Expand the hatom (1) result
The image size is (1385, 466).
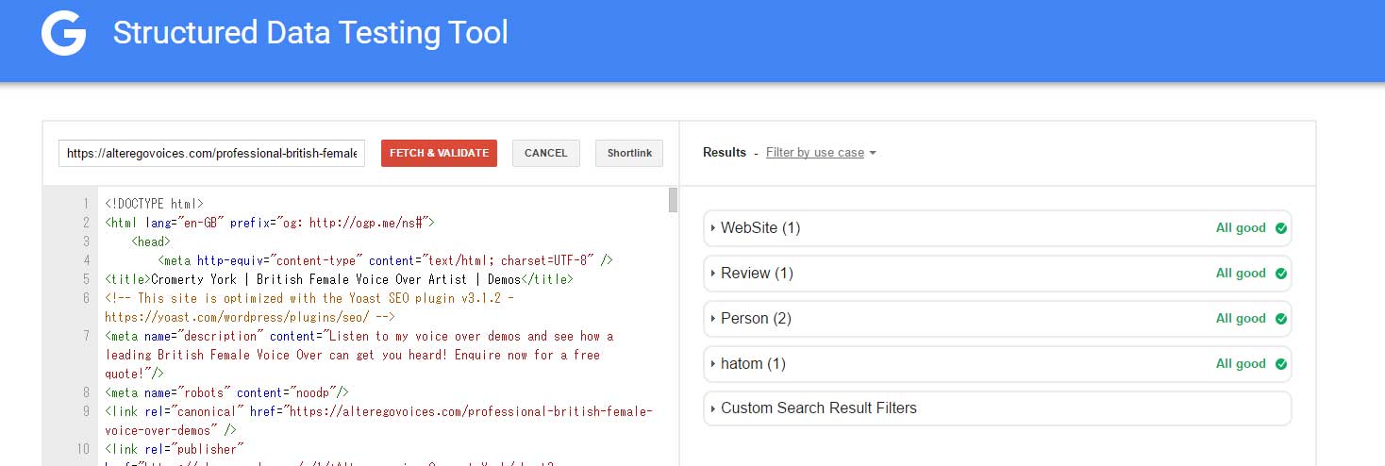tap(997, 364)
